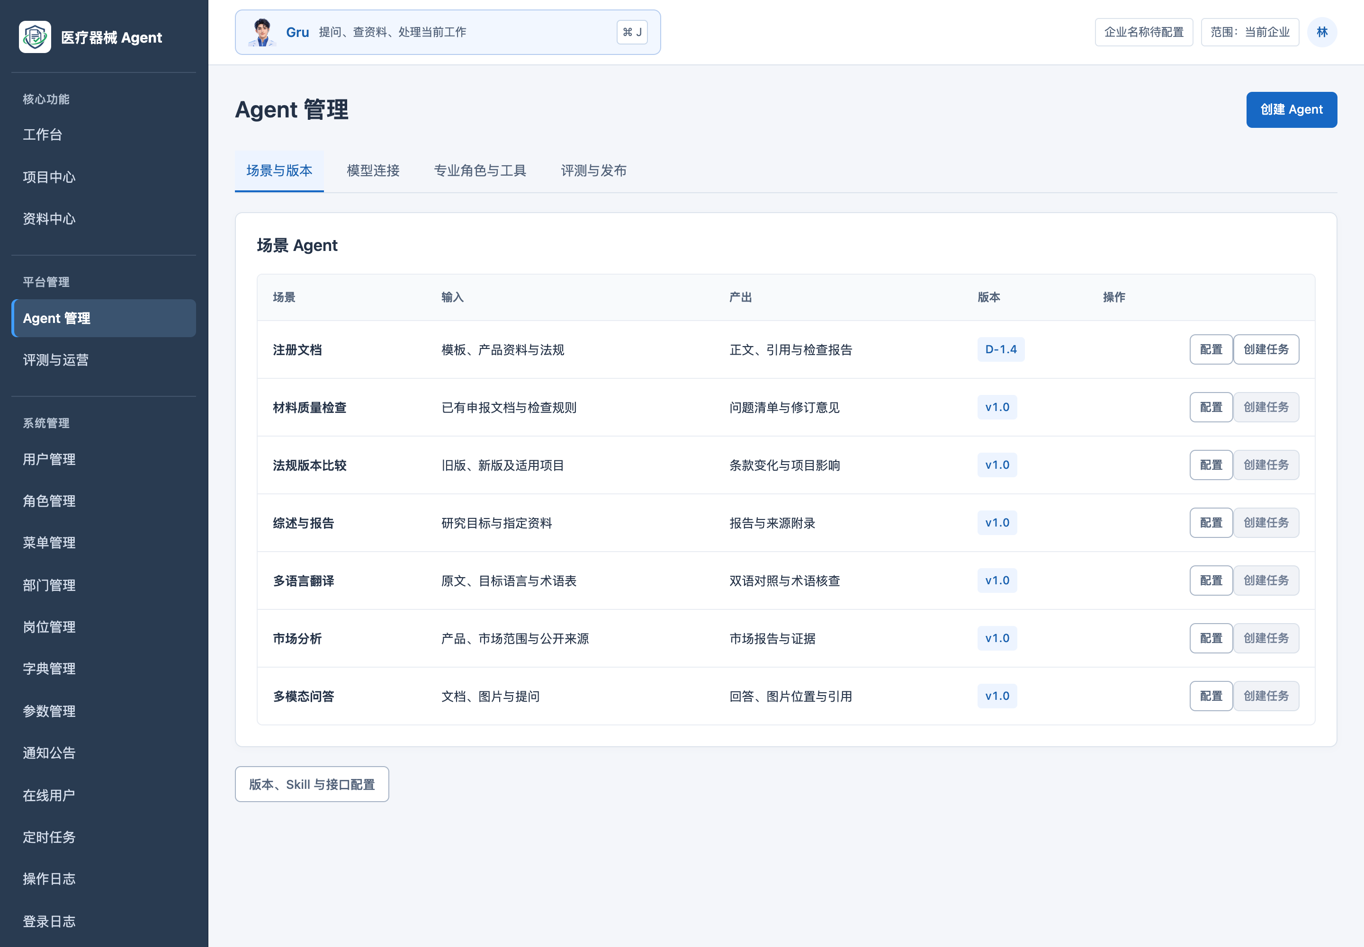Open 部门管理 in the sidebar
The width and height of the screenshot is (1364, 947).
coord(103,585)
